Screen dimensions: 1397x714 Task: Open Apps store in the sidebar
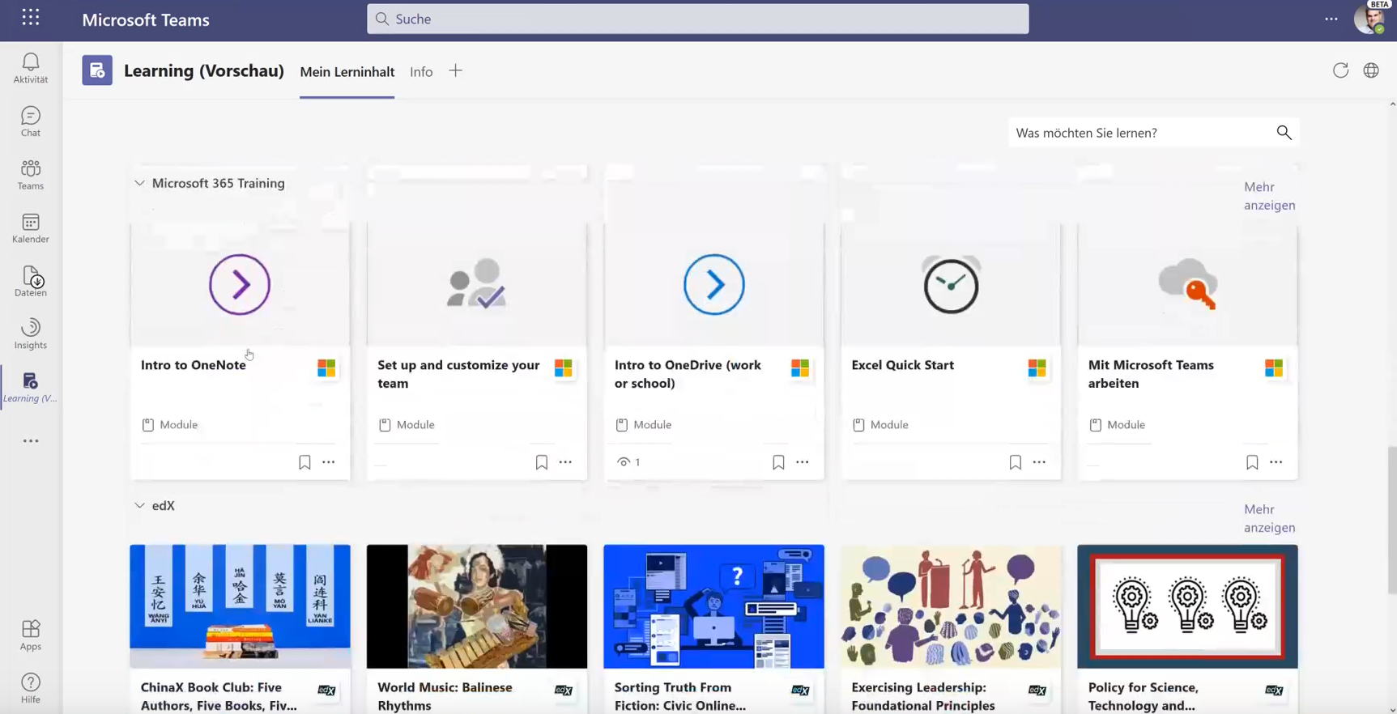[x=31, y=635]
